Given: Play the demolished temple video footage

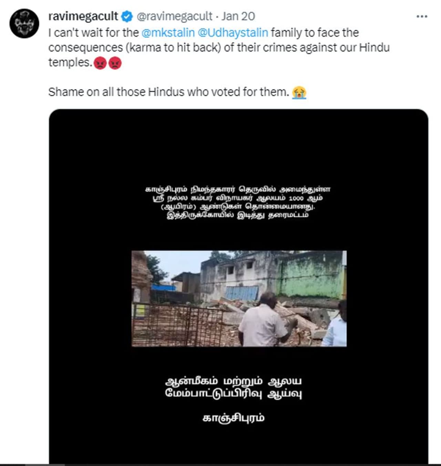Looking at the screenshot, I should [x=239, y=298].
